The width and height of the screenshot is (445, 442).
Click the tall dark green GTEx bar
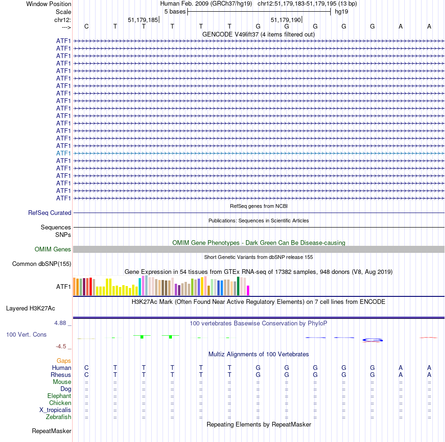point(238,286)
